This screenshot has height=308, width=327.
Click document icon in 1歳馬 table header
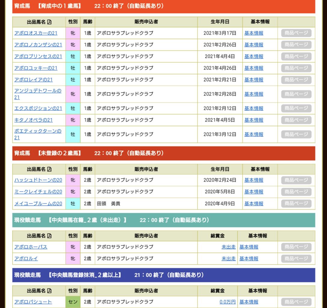click(x=49, y=22)
